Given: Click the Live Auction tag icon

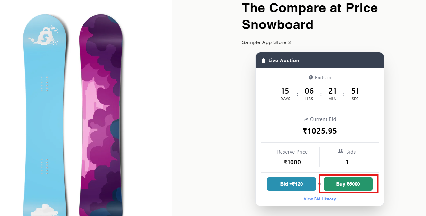Looking at the screenshot, I should point(264,61).
